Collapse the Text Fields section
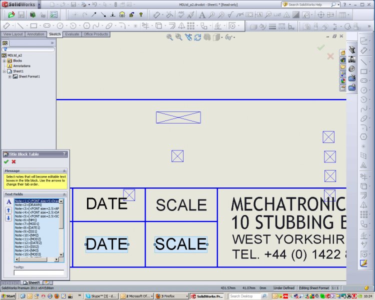Screen dimensions: 375x300 [64, 194]
